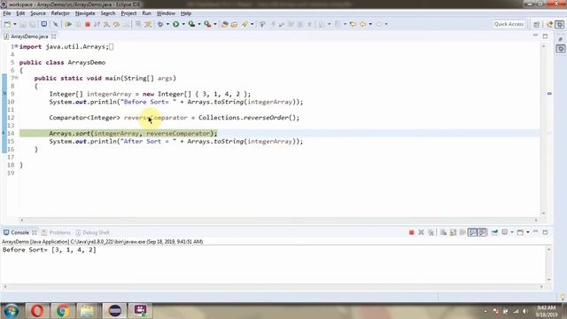567x319 pixels.
Task: Click the Open Perspective icon
Action: pyautogui.click(x=537, y=24)
